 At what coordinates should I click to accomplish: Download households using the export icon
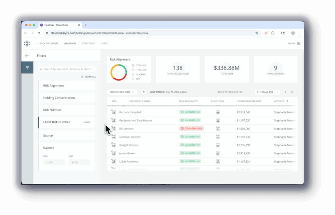click(144, 92)
